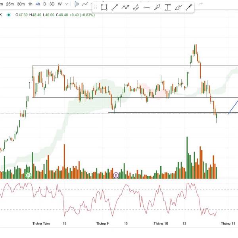Viewport: 238px width, 238px height.
Task: Select the Horizontal Line drawing tool
Action: pos(147,7)
